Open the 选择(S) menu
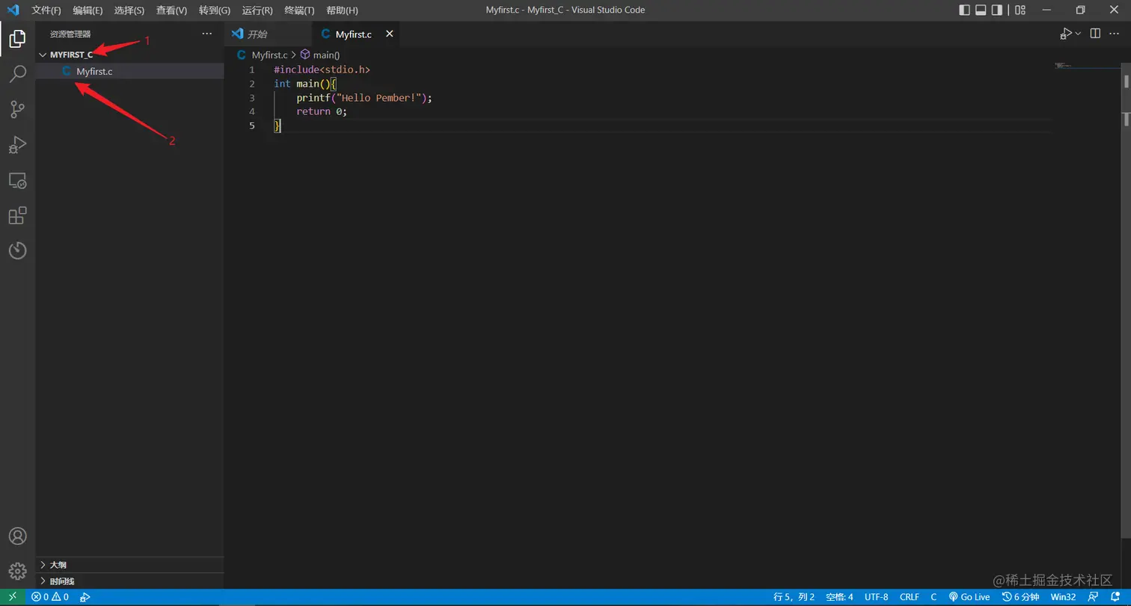This screenshot has height=606, width=1131. pyautogui.click(x=129, y=10)
